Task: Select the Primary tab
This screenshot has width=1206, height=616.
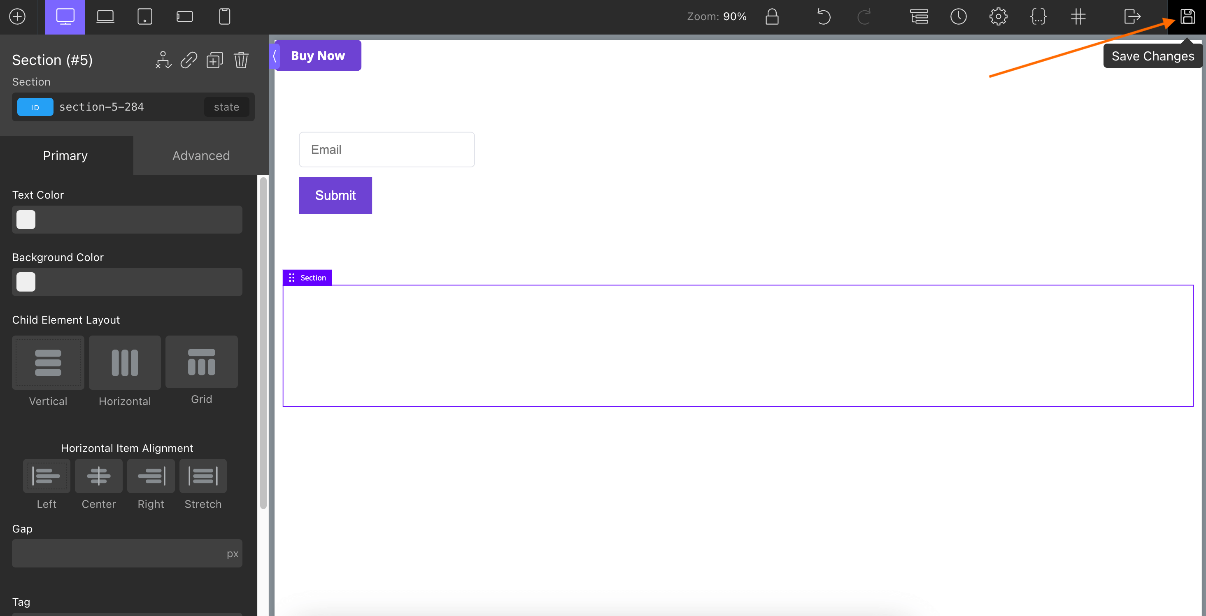Action: tap(65, 155)
